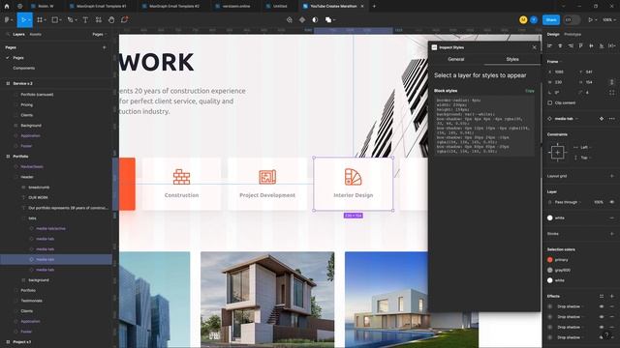Click the Create component icon in top toolbar
This screenshot has width=620, height=348.
click(302, 19)
